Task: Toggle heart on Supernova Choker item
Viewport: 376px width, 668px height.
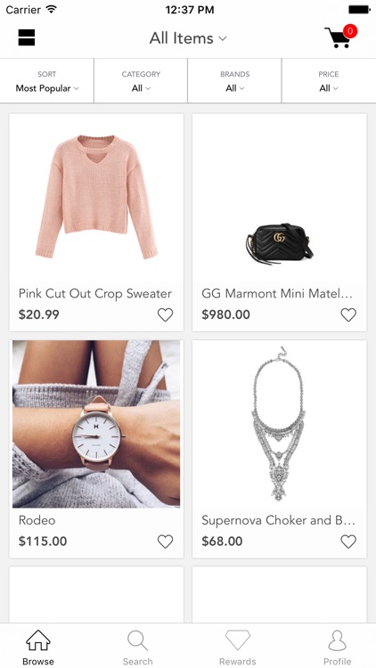Action: [x=348, y=542]
